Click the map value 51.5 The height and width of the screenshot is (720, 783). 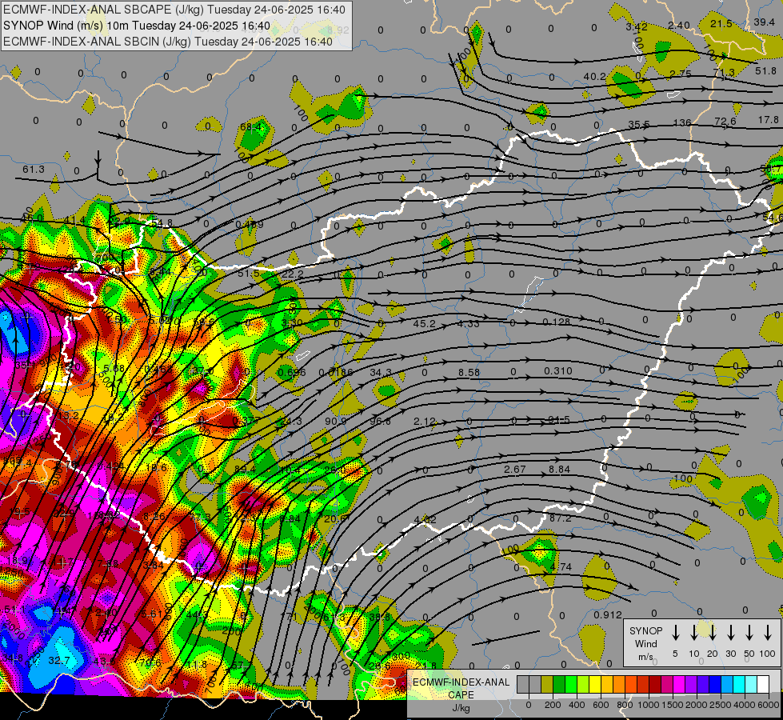tap(249, 274)
